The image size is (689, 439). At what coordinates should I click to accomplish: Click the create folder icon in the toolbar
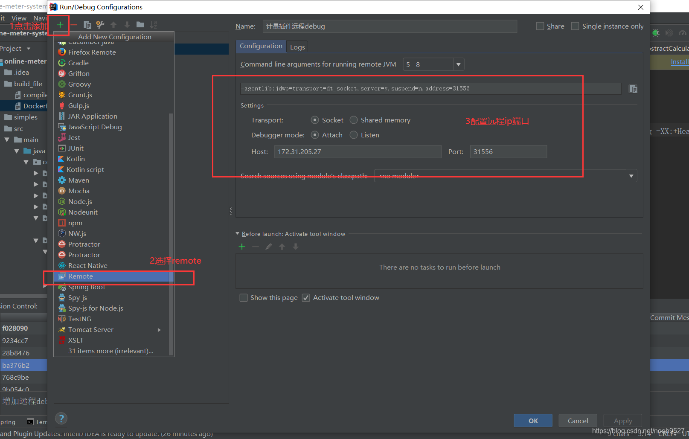pyautogui.click(x=140, y=25)
